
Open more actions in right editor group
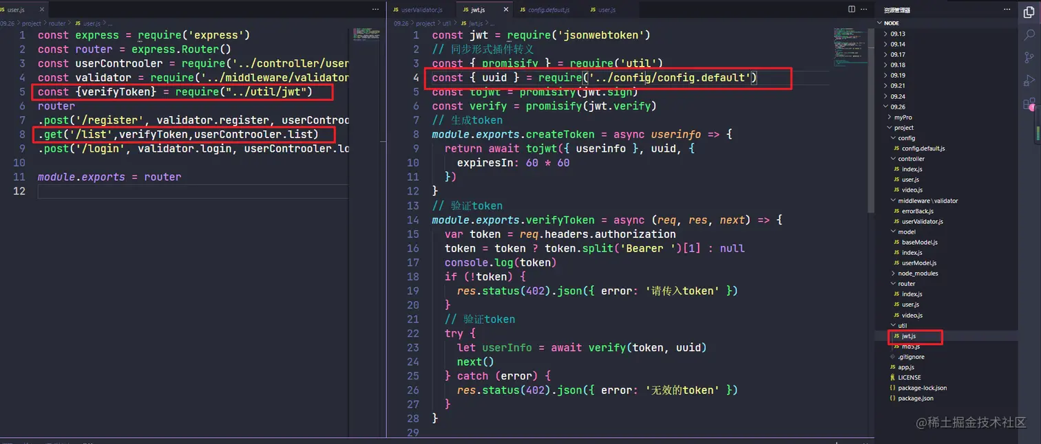tap(865, 10)
